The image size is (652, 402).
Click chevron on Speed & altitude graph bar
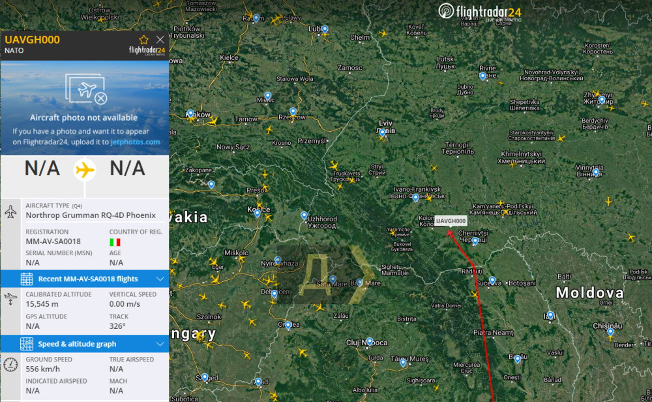pyautogui.click(x=160, y=344)
